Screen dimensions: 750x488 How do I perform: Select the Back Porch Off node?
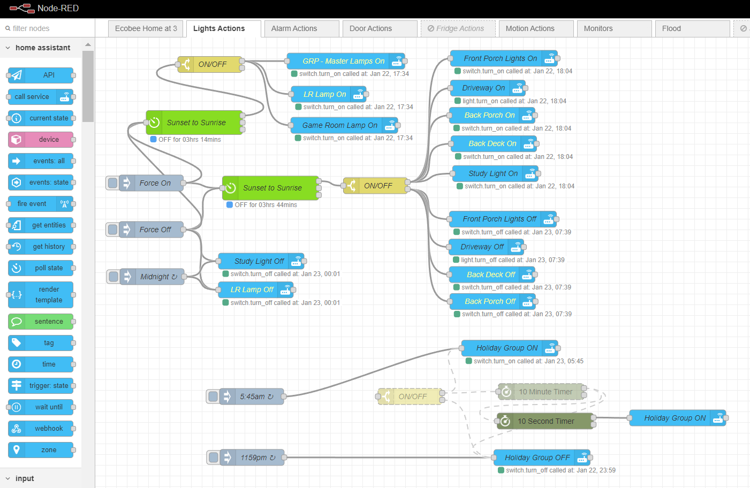[493, 301]
